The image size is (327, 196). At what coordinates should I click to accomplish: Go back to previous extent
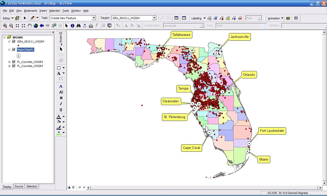(42, 25)
